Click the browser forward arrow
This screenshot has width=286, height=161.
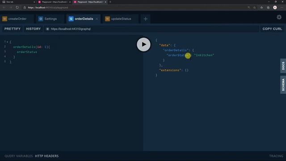coord(11,8)
